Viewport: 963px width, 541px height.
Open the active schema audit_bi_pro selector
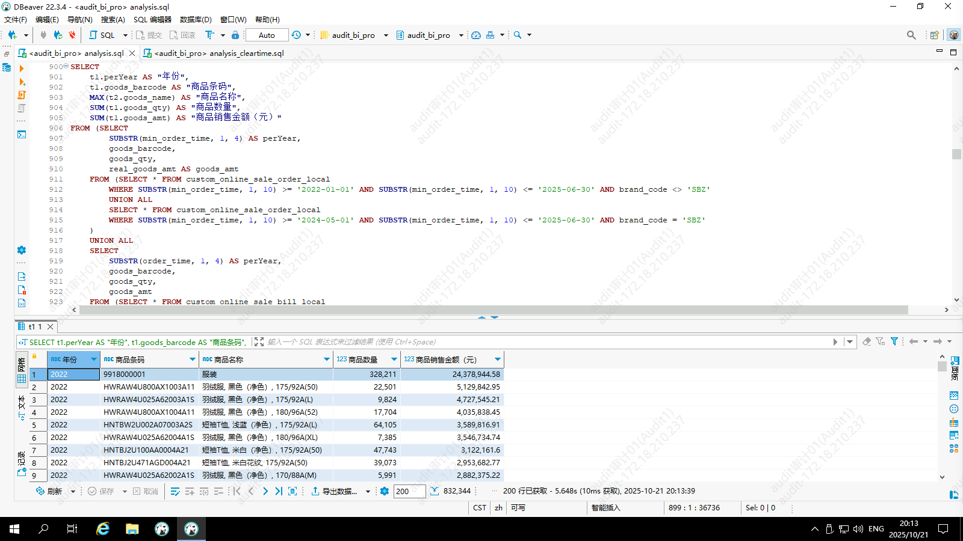(429, 35)
